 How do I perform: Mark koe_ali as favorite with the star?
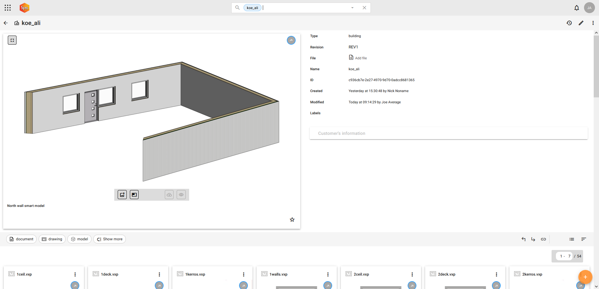(292, 220)
